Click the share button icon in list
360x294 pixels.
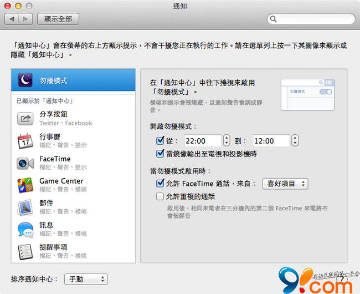(25, 118)
